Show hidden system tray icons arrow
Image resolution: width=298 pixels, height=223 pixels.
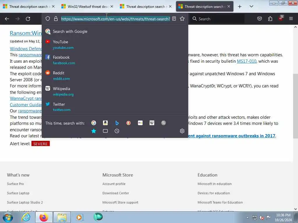coord(247,217)
